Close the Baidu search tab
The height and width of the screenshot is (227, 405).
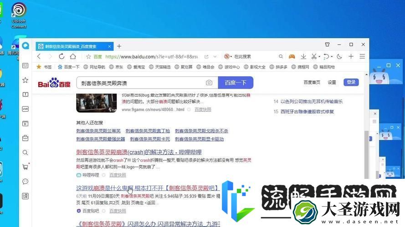(109, 46)
